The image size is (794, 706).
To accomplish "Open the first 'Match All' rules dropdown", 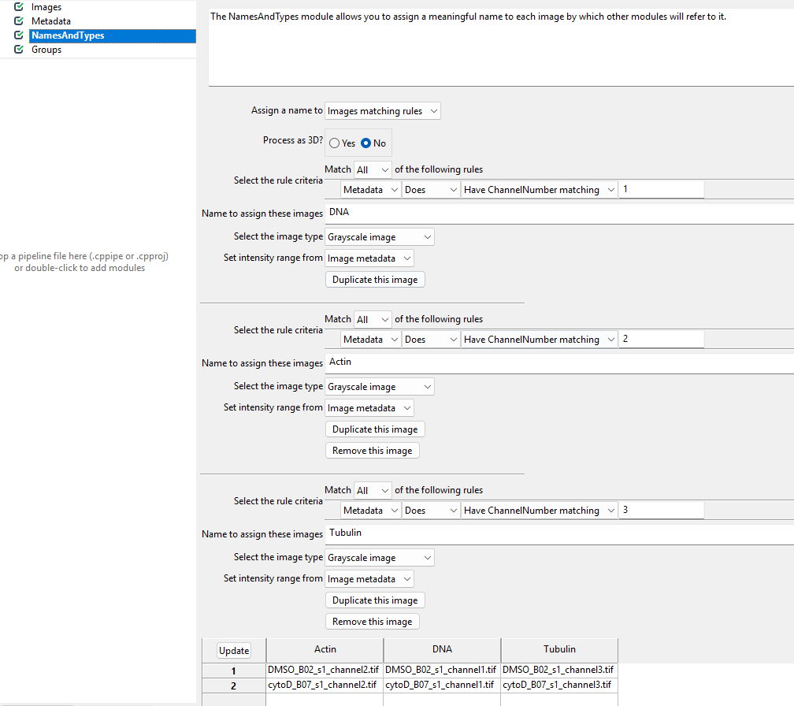I will point(372,169).
